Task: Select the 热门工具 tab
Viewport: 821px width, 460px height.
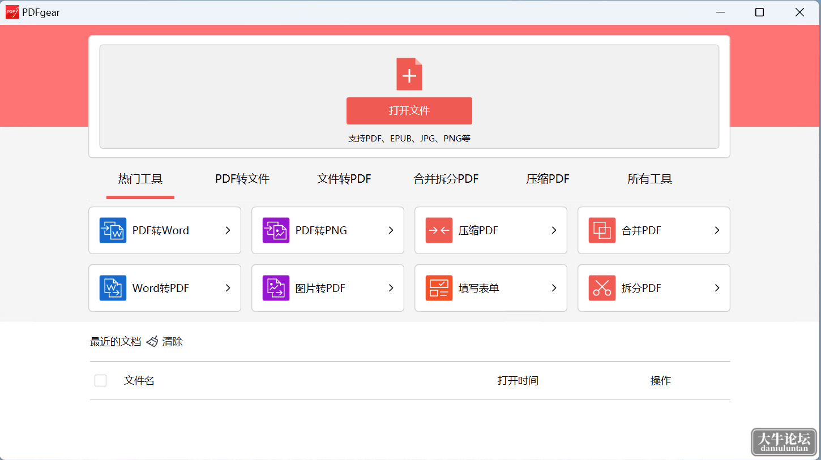Action: point(140,179)
